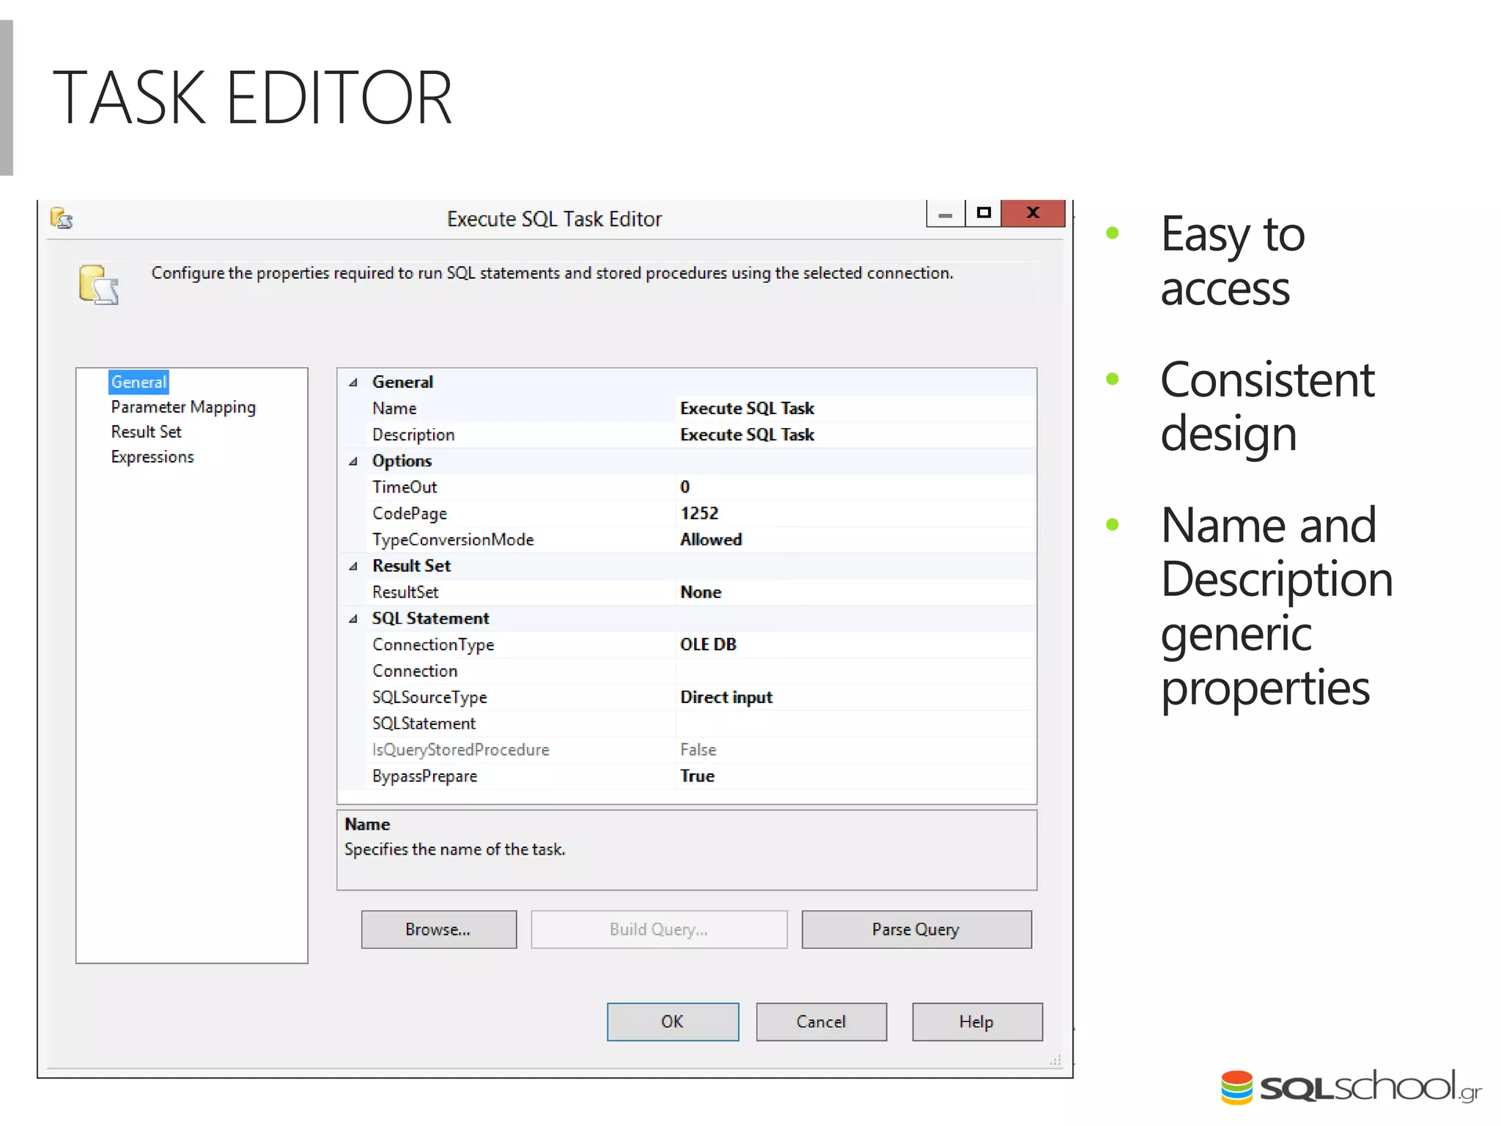Image resolution: width=1501 pixels, height=1126 pixels.
Task: Click the resize grip in the dialog corner
Action: click(x=1055, y=1060)
